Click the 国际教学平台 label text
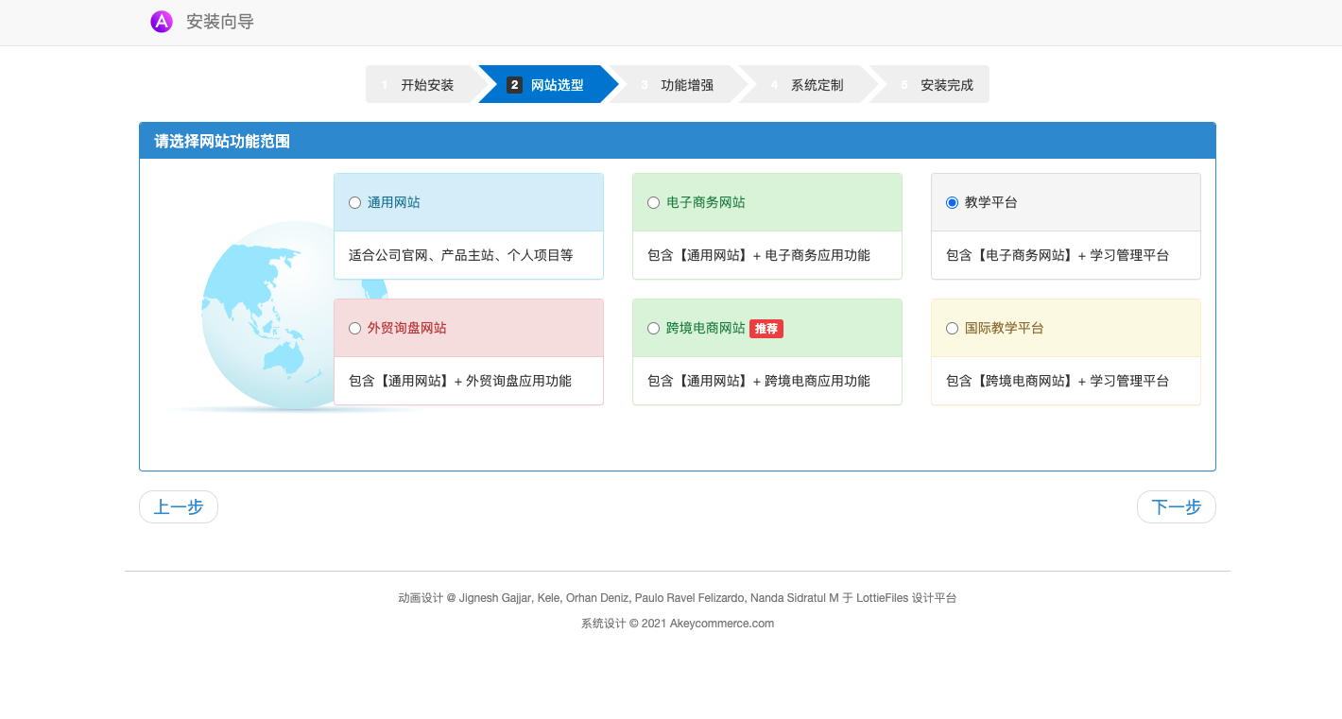Viewport: 1342px width, 719px height. 1005,328
